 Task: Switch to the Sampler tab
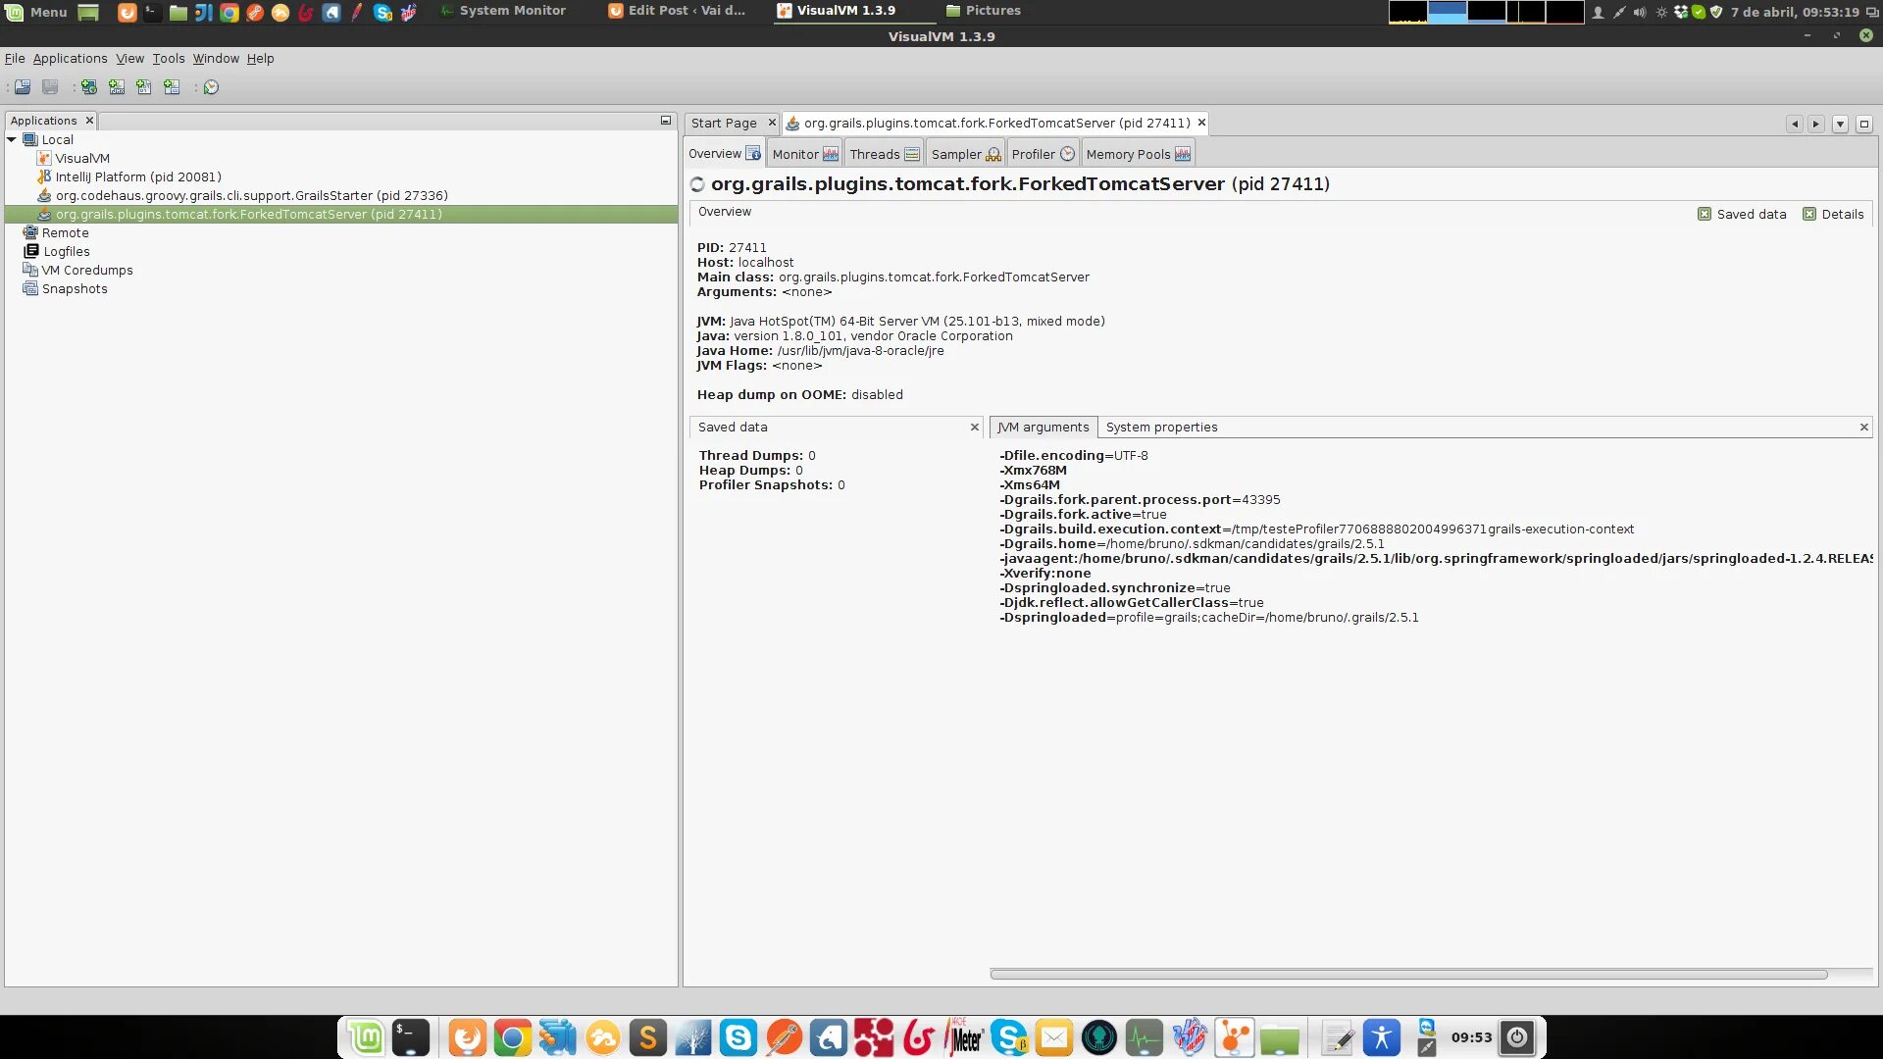[x=964, y=155]
